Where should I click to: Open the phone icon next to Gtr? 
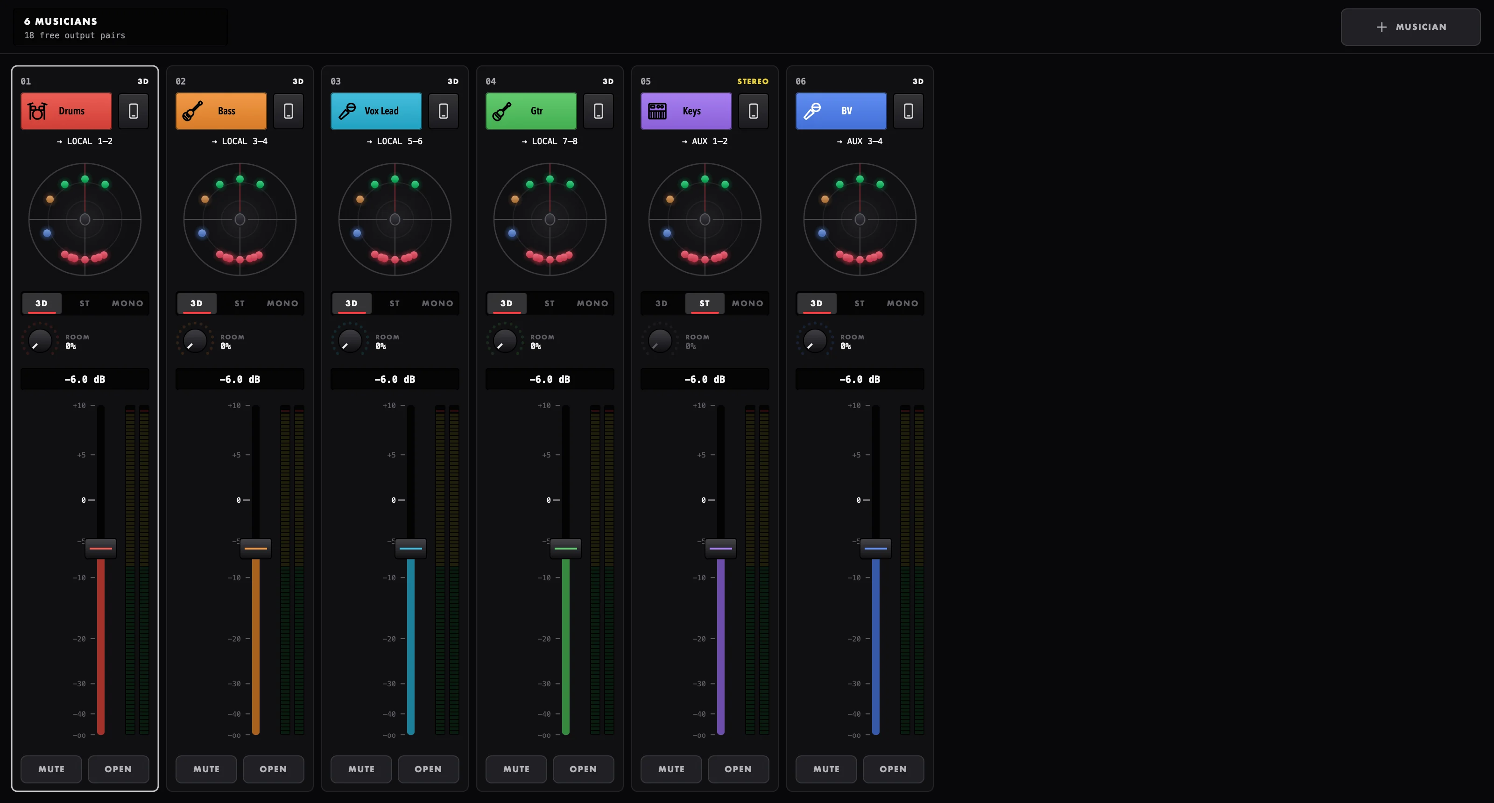click(x=599, y=111)
